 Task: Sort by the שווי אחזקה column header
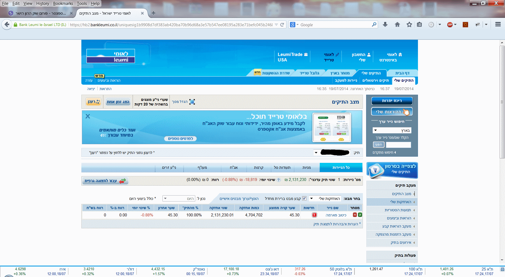tap(218, 208)
